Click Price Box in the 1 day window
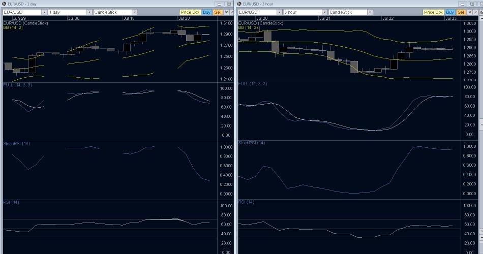483x254 pixels. (x=190, y=12)
